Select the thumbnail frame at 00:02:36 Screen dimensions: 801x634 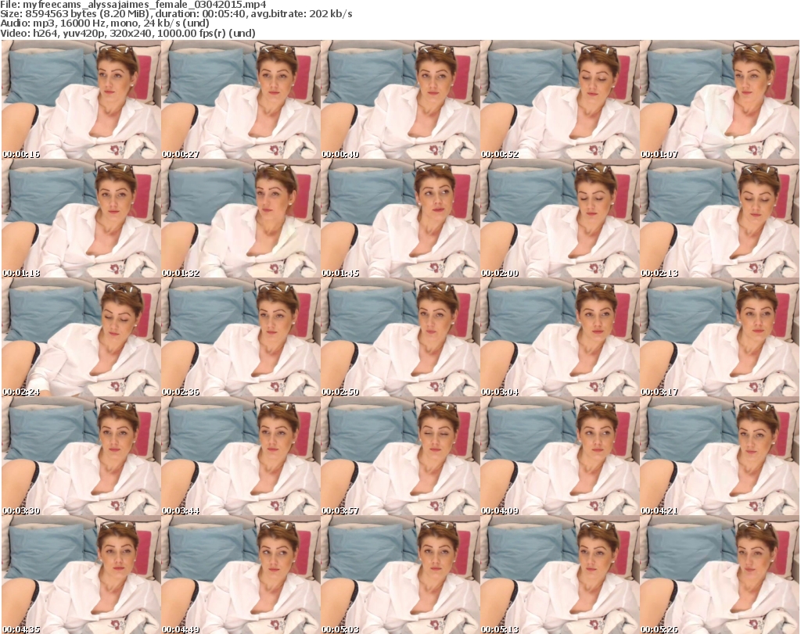click(x=241, y=338)
